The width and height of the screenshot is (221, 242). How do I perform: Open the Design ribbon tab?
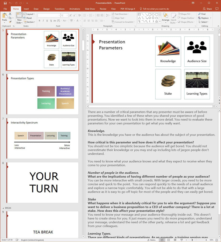46,9
